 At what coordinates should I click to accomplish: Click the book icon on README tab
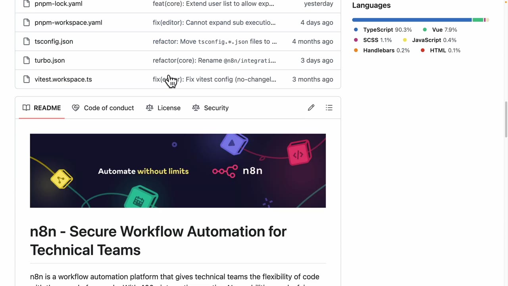(x=26, y=108)
